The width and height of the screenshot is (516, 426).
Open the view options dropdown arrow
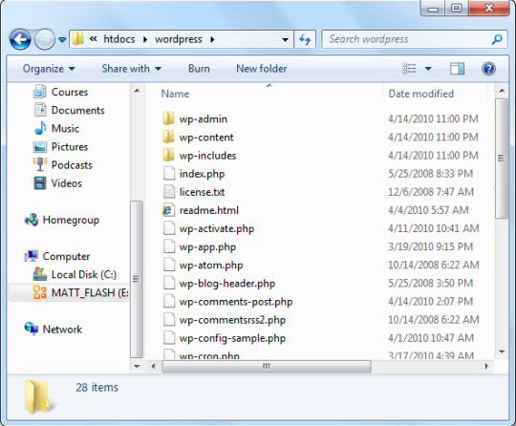coord(428,69)
